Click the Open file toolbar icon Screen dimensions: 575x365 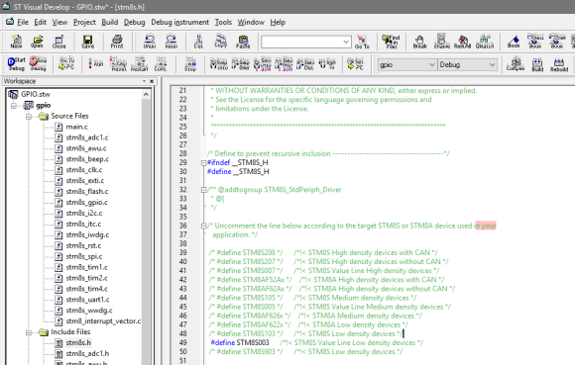37,42
